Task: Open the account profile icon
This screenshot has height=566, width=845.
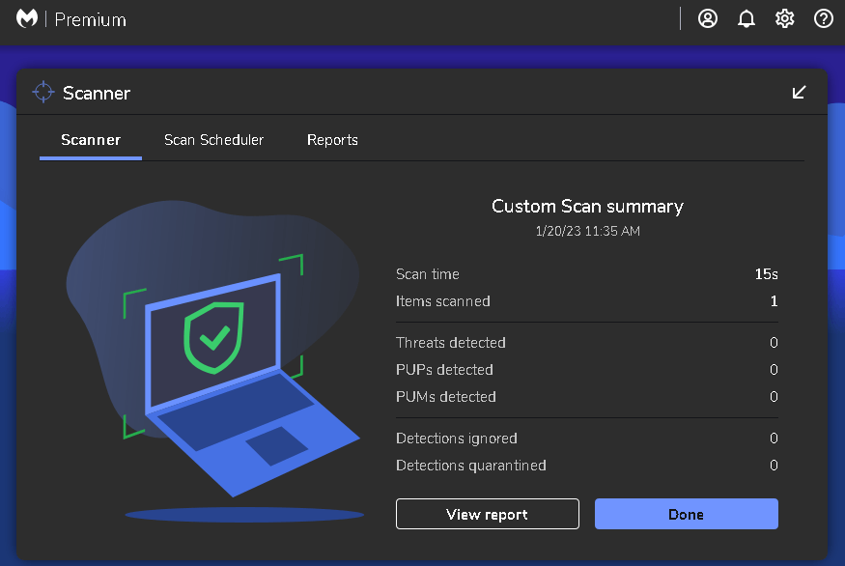Action: 708,19
